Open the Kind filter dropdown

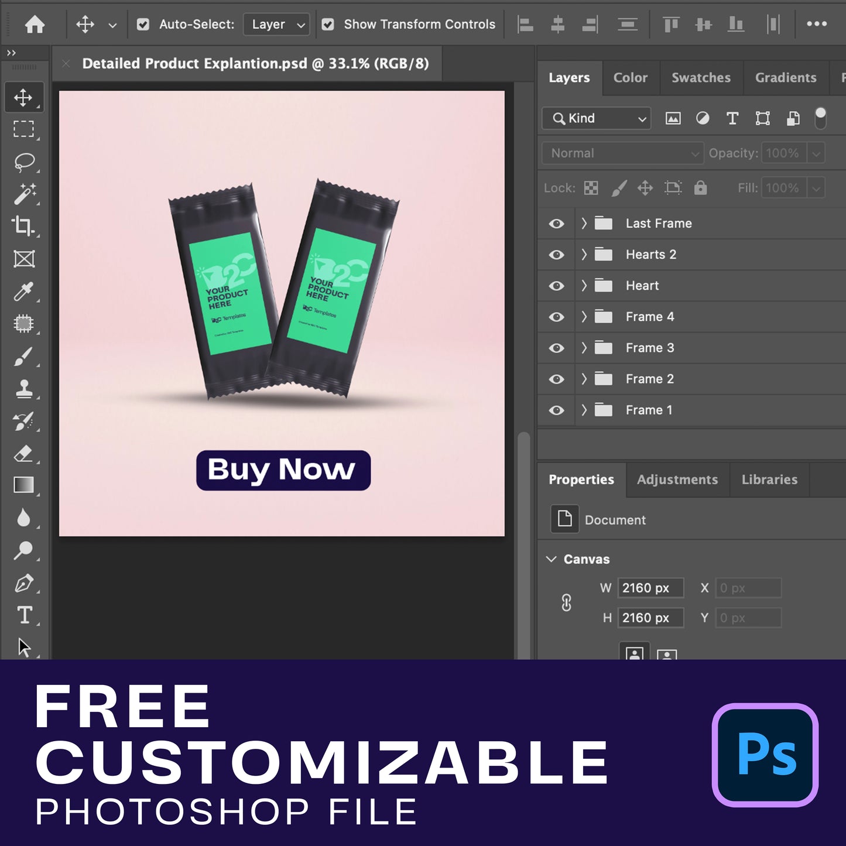(596, 118)
